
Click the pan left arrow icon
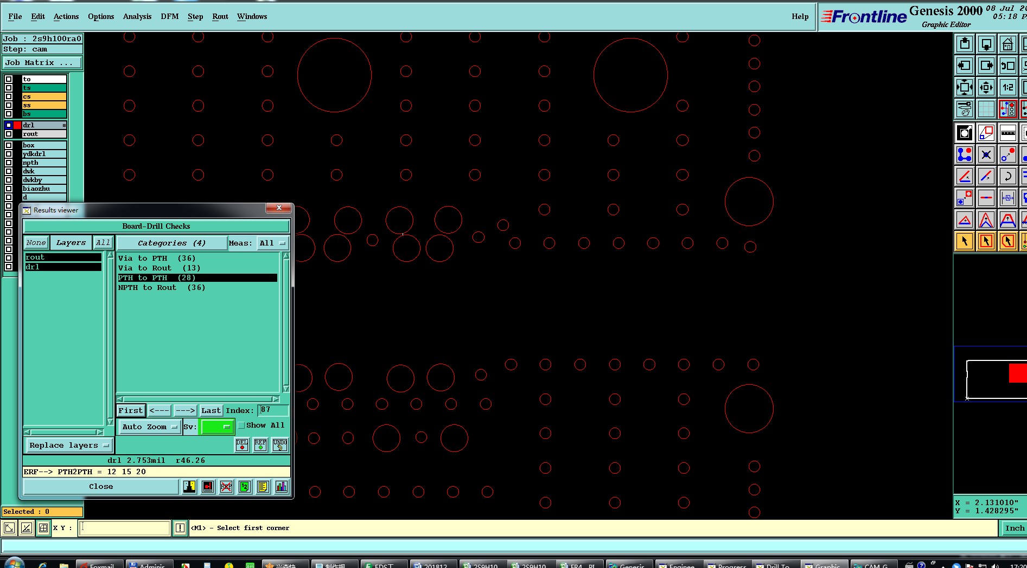pyautogui.click(x=965, y=66)
